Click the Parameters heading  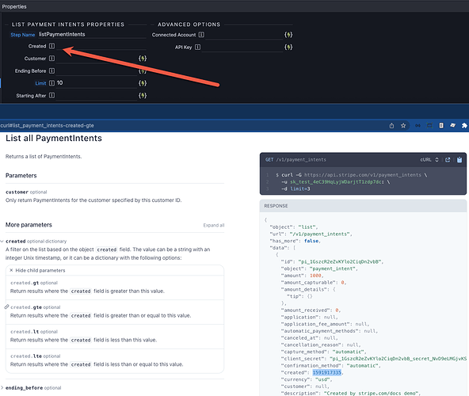coord(21,176)
